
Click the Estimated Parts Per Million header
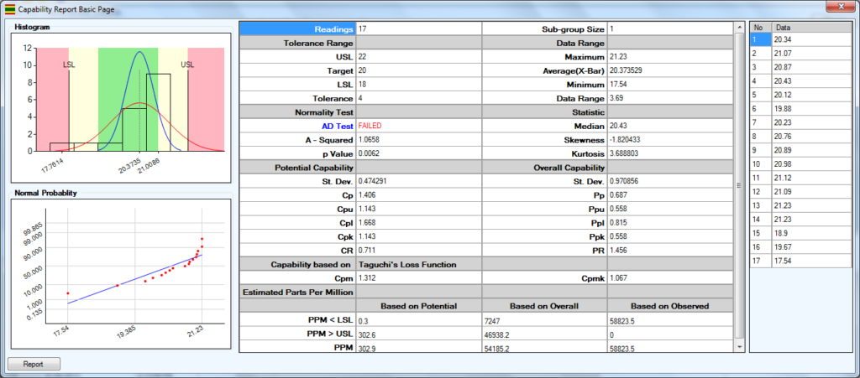coord(298,293)
